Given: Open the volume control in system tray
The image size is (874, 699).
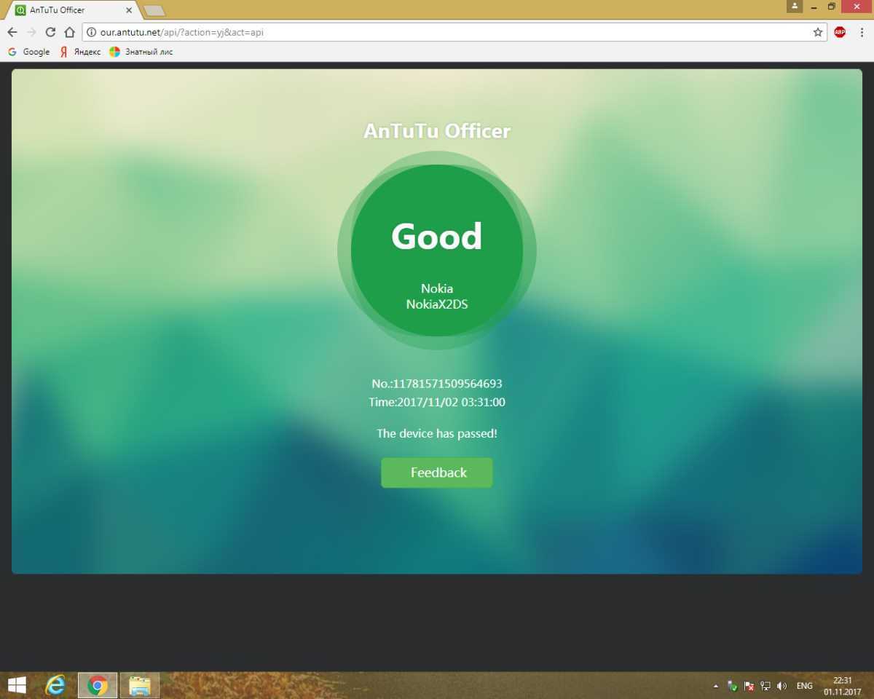Looking at the screenshot, I should click(x=782, y=686).
